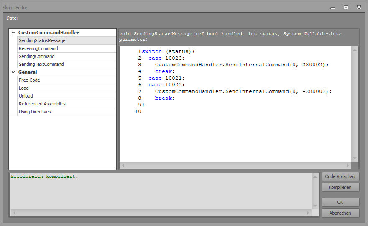
Task: Open the Datei menu
Action: (12, 18)
